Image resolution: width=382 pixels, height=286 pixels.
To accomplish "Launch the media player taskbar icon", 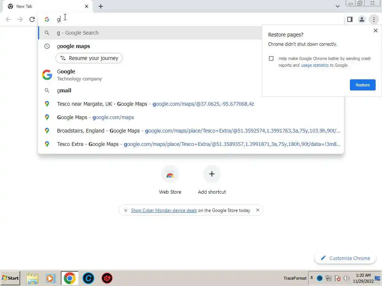I will (51, 278).
